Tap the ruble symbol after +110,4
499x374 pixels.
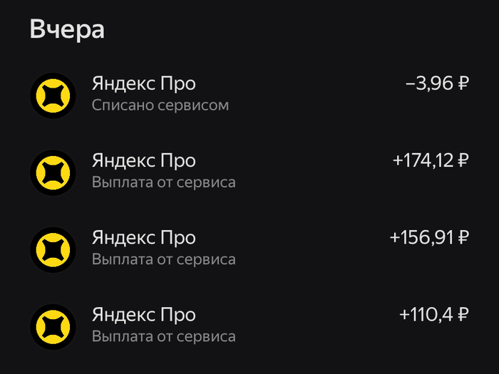click(x=463, y=315)
